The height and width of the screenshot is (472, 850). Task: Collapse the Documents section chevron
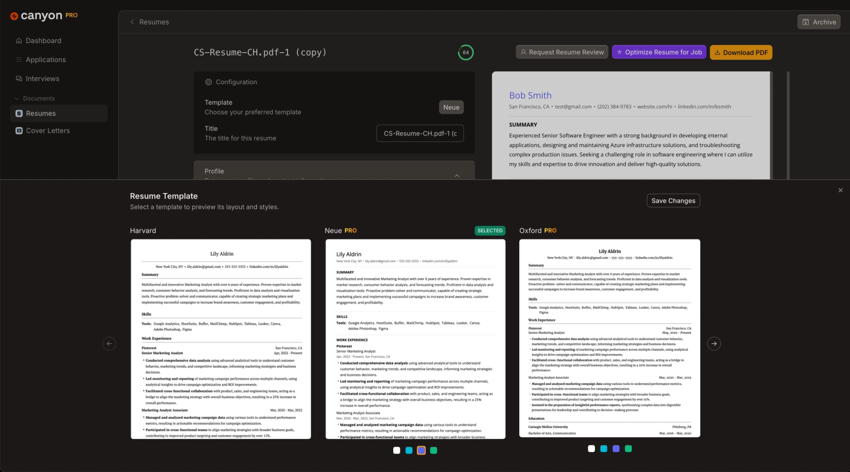pos(17,99)
